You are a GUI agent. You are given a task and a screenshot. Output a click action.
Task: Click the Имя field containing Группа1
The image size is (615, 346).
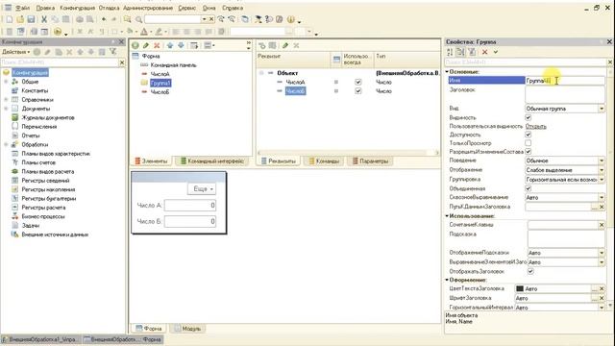click(564, 81)
